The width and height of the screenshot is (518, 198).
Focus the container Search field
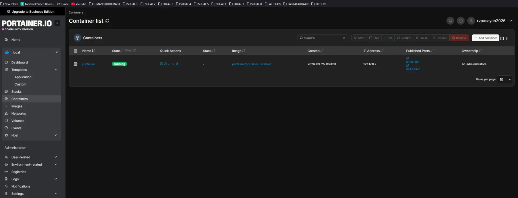[x=322, y=38]
